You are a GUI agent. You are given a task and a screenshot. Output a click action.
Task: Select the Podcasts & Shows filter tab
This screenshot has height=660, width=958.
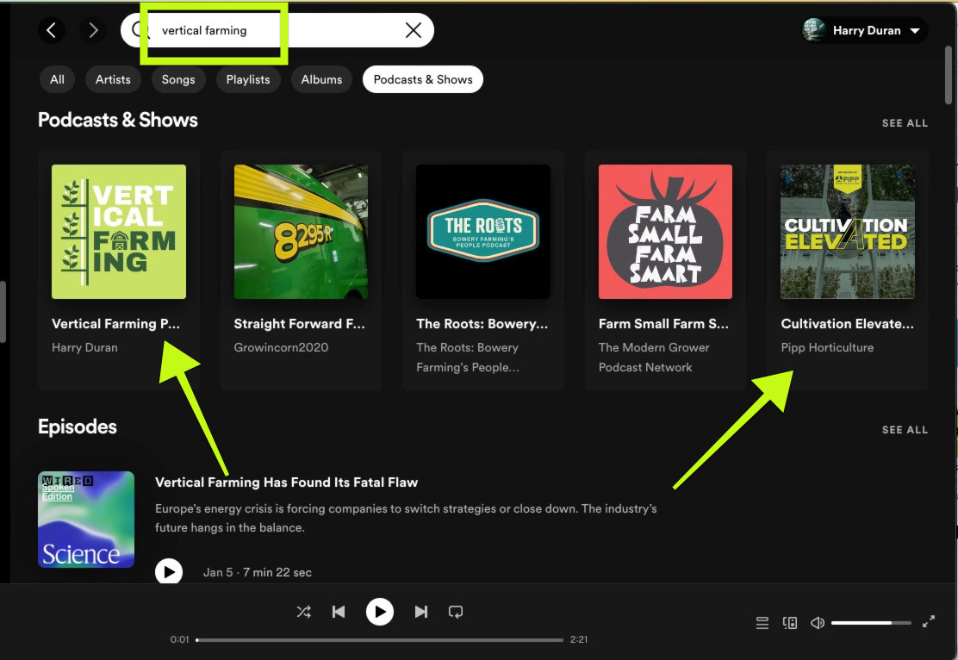tap(423, 79)
